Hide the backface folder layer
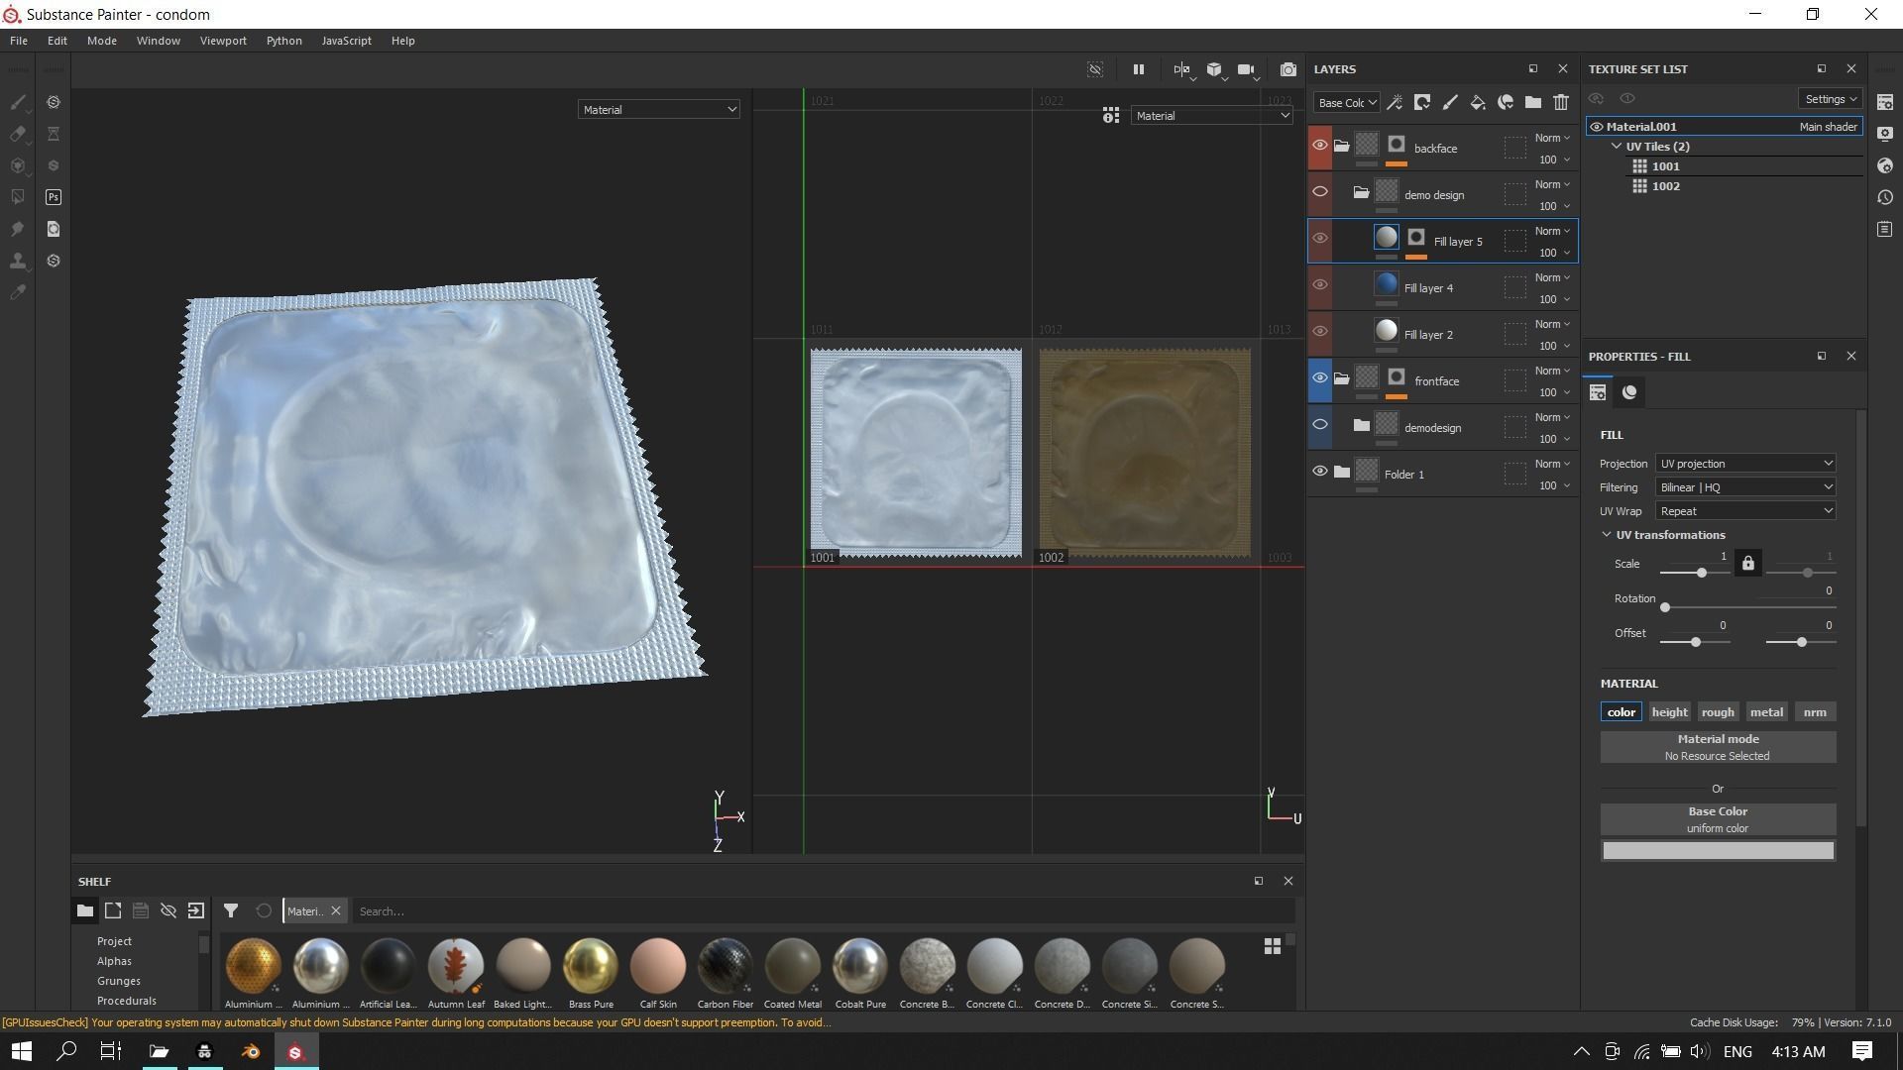1903x1070 pixels. pyautogui.click(x=1320, y=146)
